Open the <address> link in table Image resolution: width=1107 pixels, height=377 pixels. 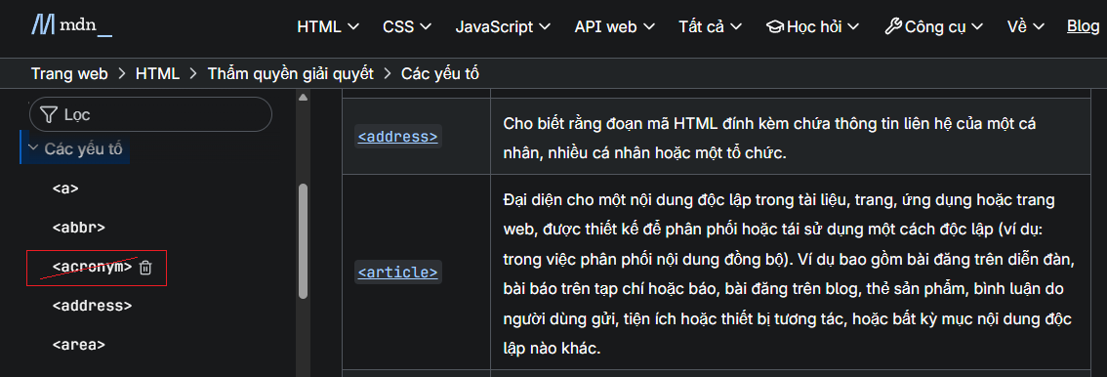(397, 137)
